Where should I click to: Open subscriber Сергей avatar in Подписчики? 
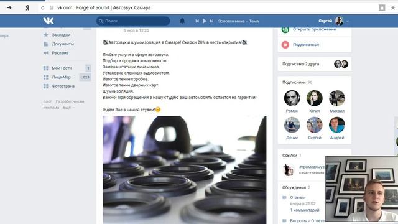coord(314,124)
